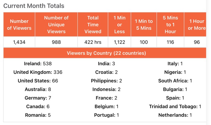Viewport: 211px width, 125px height.
Task: Select the Trinidad and Tobago: 1 entry
Action: click(x=175, y=106)
